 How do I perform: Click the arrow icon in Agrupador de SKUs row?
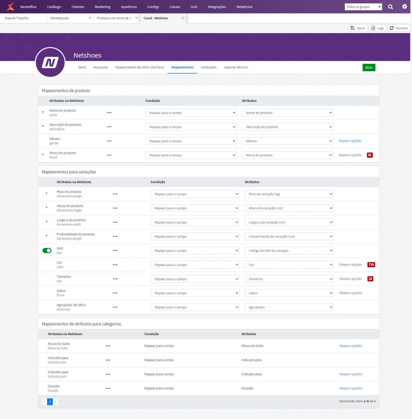(115, 307)
